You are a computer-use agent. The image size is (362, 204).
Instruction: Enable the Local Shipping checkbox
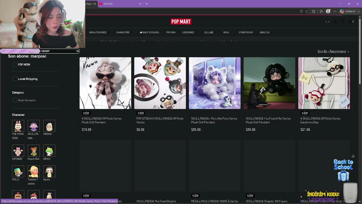[15, 79]
